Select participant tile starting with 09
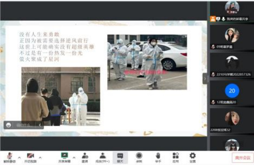The image size is (254, 165). pos(232,37)
